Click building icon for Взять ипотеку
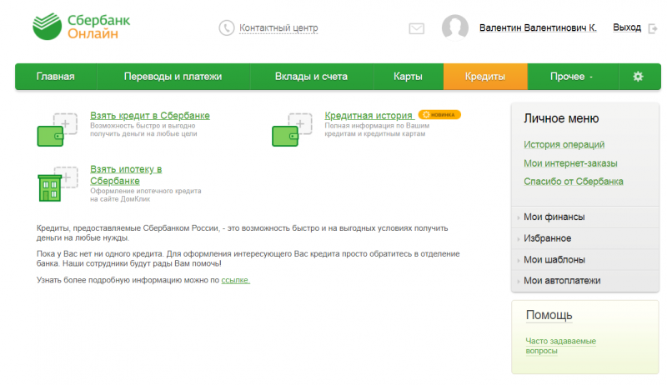This screenshot has width=667, height=385. 58,184
